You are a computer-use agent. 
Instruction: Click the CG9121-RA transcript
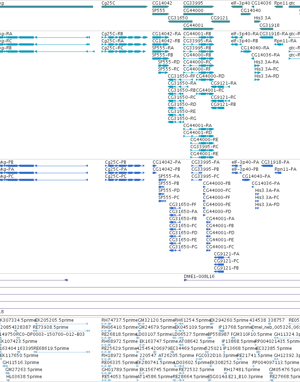220,87
